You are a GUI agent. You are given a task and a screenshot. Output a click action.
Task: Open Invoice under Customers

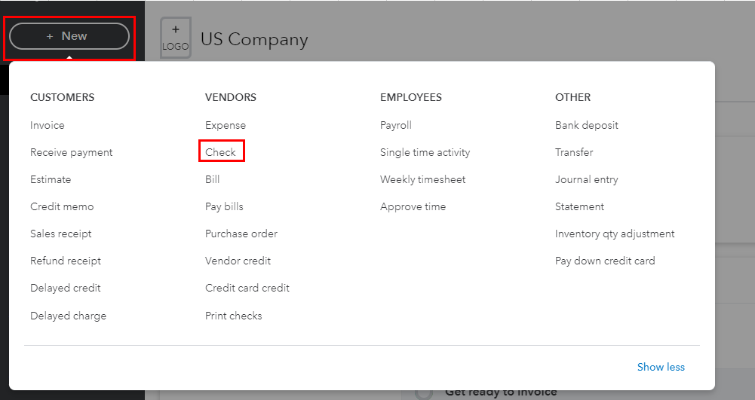48,126
